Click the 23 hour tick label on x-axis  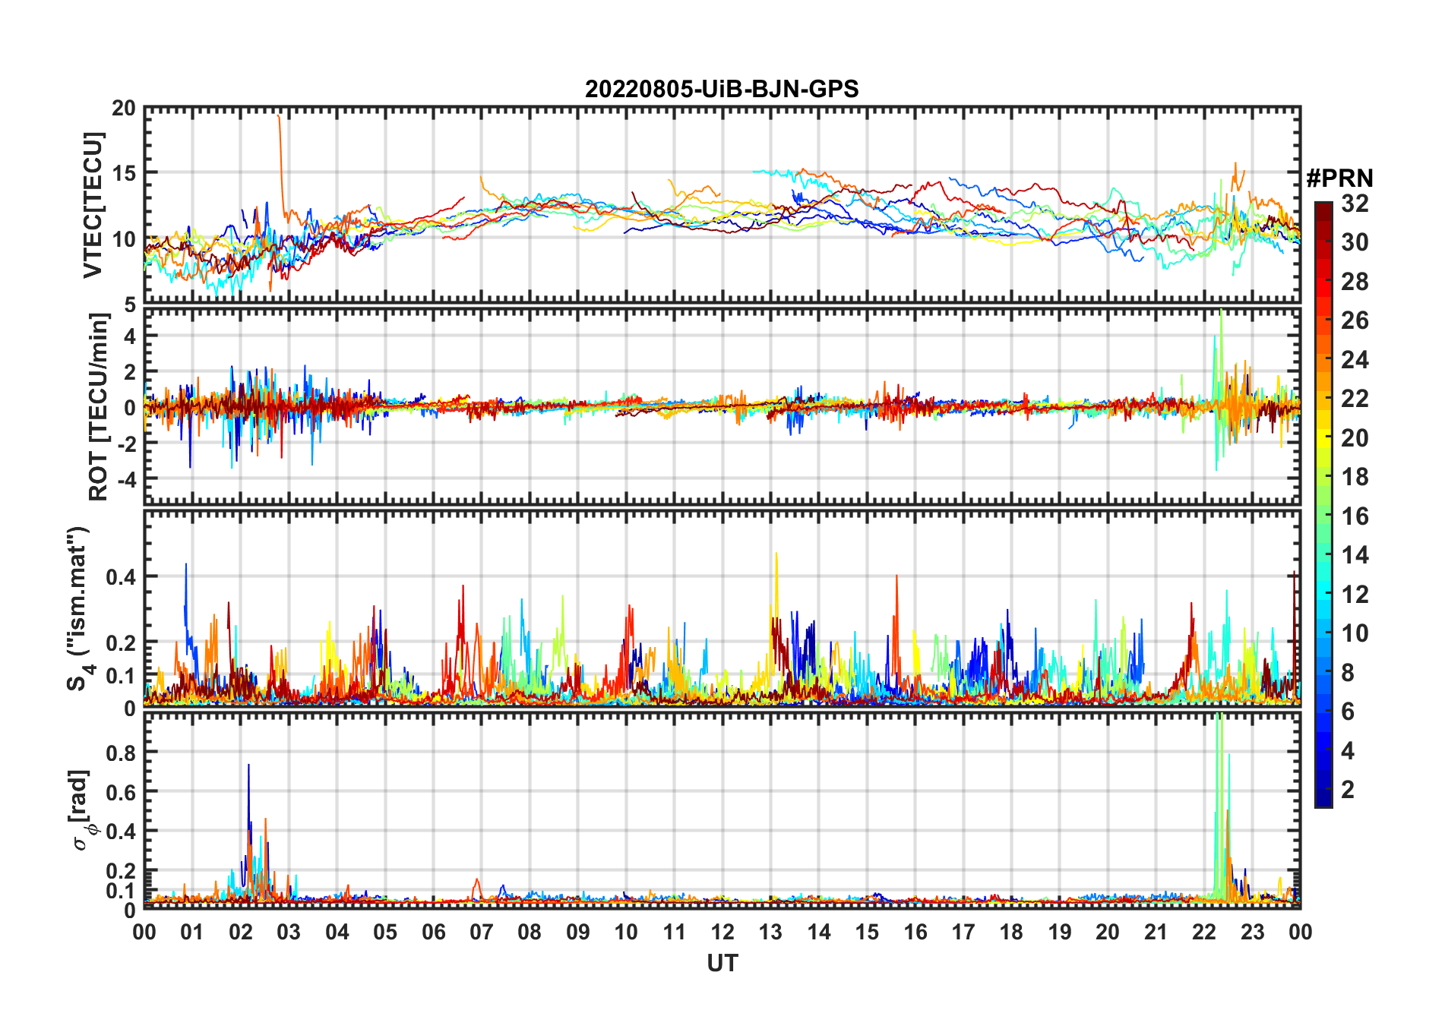pyautogui.click(x=1252, y=932)
